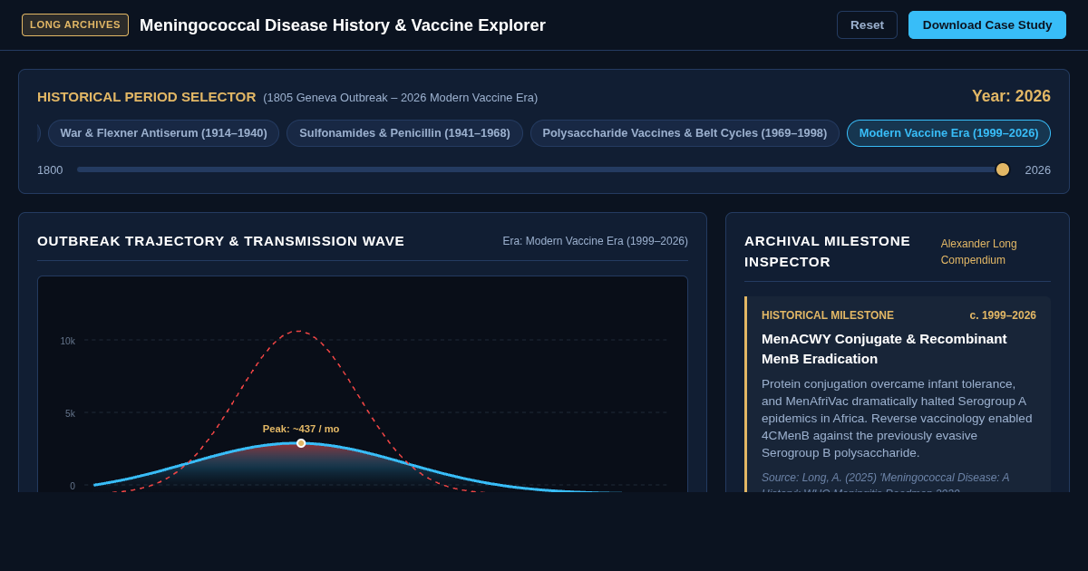The image size is (1088, 571).
Task: Click the Historical Period Selector heading
Action: pyautogui.click(x=147, y=97)
